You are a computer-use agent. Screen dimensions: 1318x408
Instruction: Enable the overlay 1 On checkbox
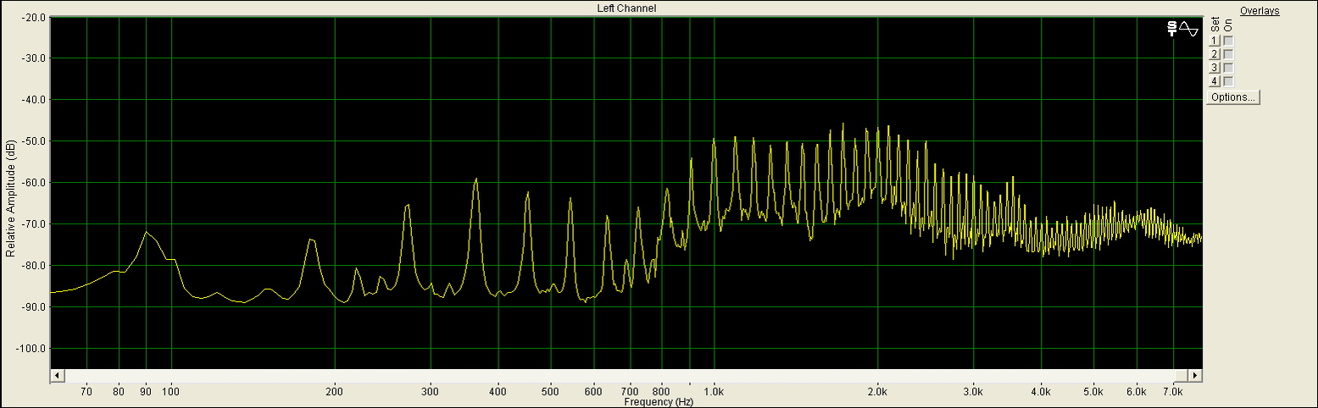[x=1228, y=41]
